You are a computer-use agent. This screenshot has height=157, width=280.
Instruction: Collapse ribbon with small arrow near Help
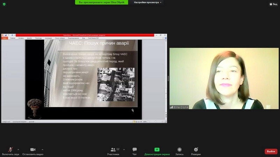[x=163, y=38]
